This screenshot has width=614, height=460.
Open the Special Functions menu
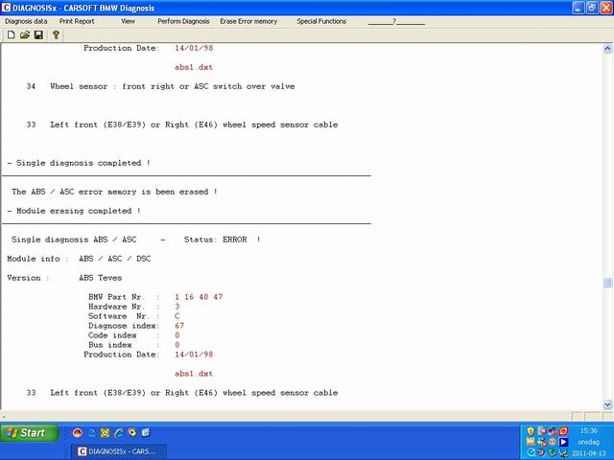click(x=321, y=20)
